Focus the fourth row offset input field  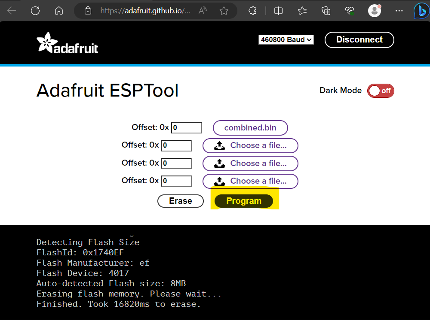tap(176, 181)
